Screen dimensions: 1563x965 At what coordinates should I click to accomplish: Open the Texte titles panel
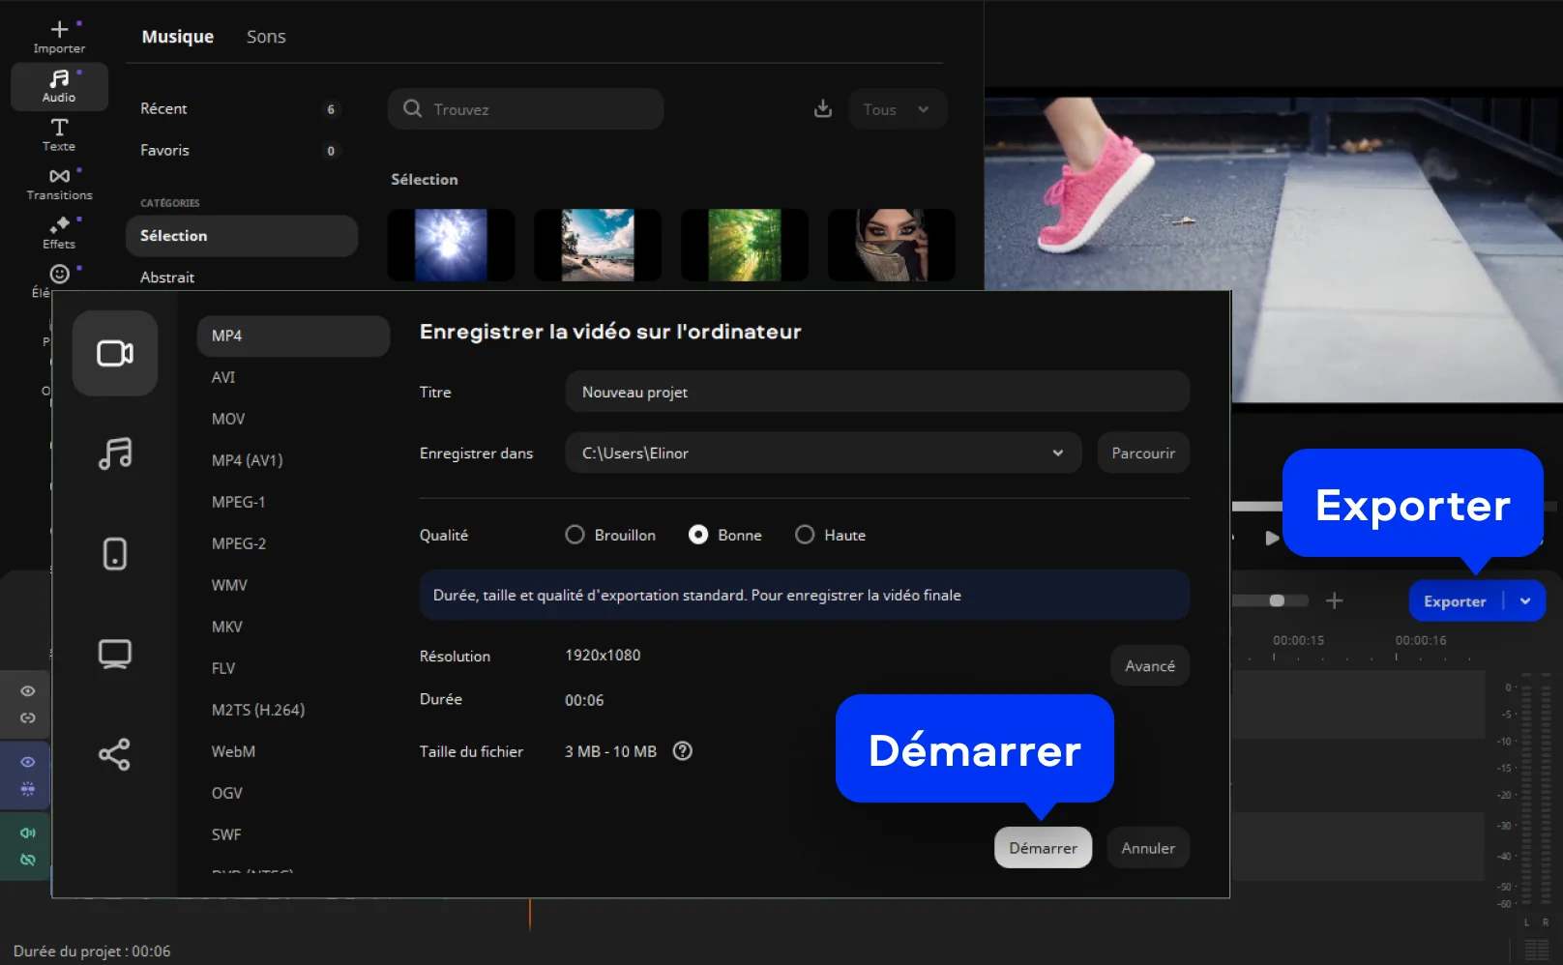[x=59, y=134]
